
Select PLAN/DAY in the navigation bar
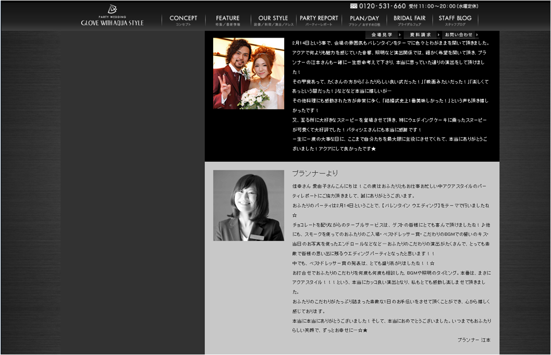(364, 20)
